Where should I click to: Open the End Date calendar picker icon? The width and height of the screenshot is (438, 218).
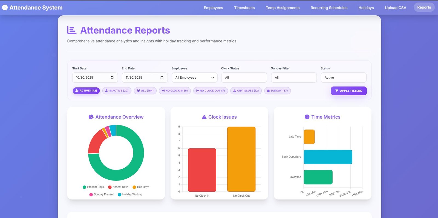[x=162, y=78]
